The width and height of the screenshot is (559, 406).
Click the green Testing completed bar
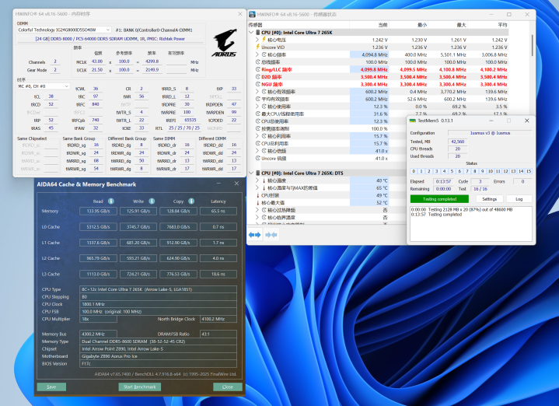pos(439,199)
